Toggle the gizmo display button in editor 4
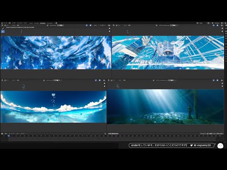Screen dimensions: 227x170 pos(214,80)
